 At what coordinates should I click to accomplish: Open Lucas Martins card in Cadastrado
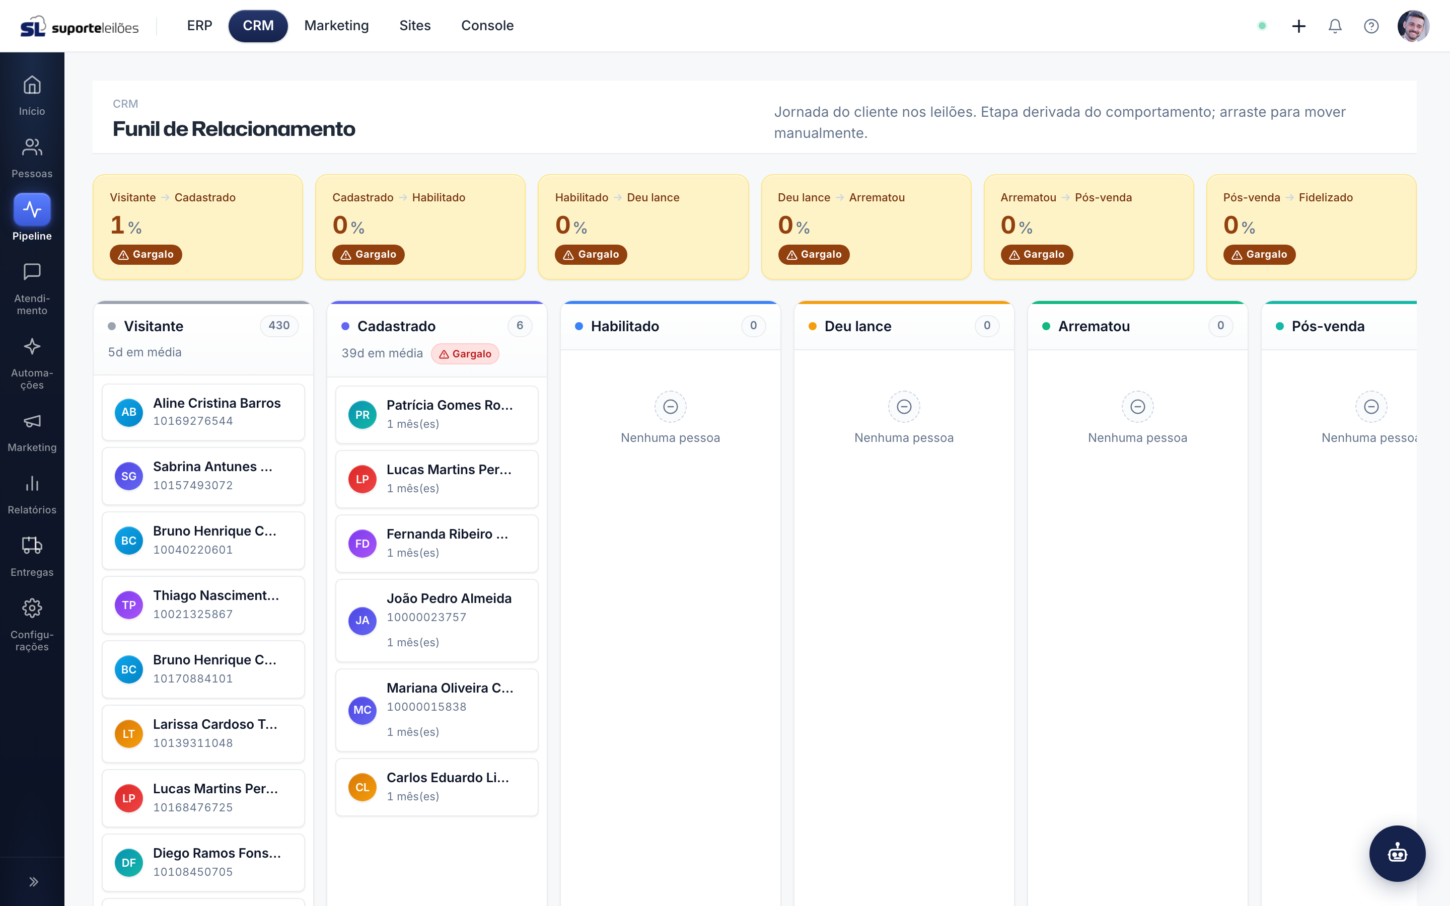437,479
